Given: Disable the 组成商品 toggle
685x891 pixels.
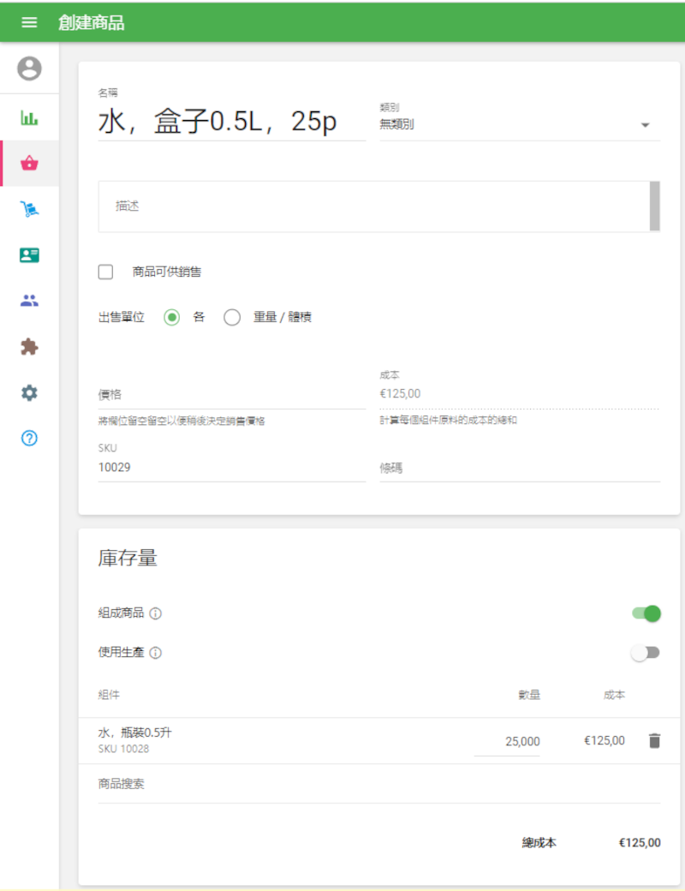Looking at the screenshot, I should 646,613.
